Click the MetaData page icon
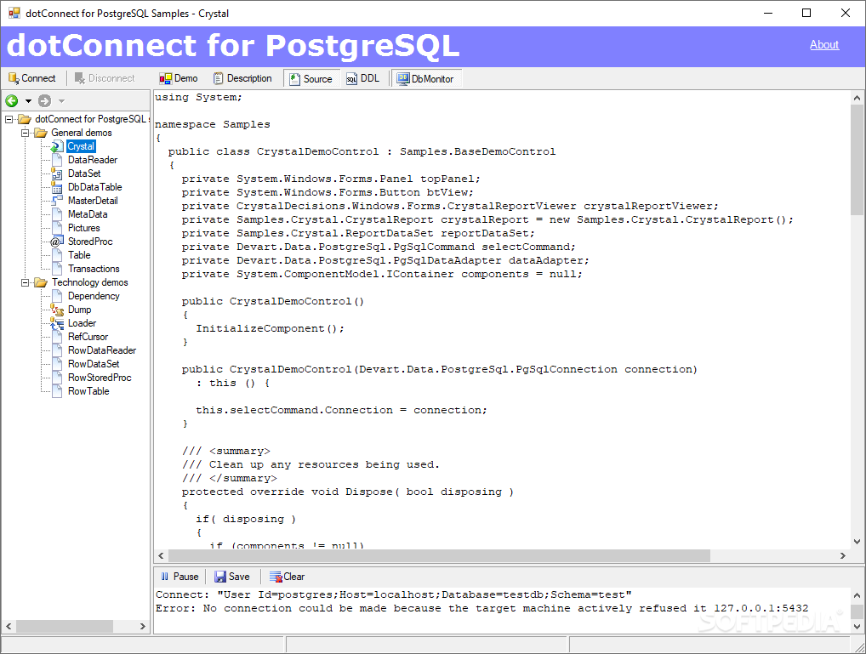The image size is (866, 654). [57, 214]
